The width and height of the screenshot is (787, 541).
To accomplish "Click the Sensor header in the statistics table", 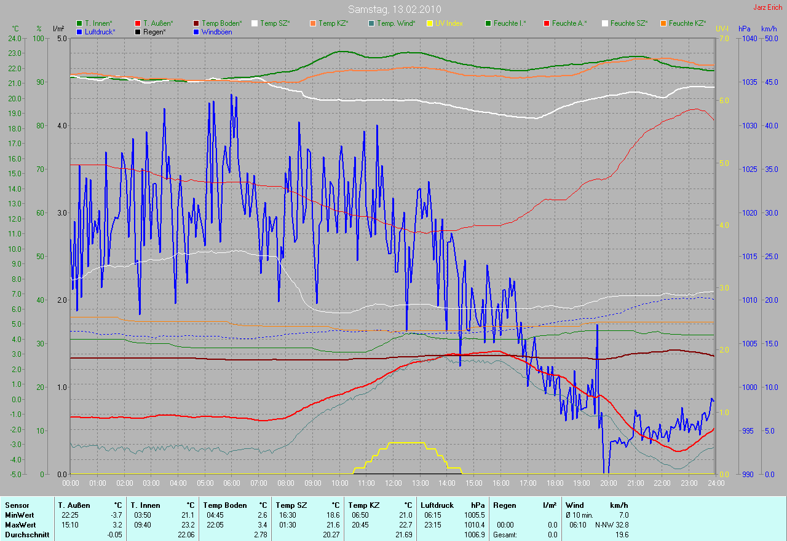I will click(17, 505).
